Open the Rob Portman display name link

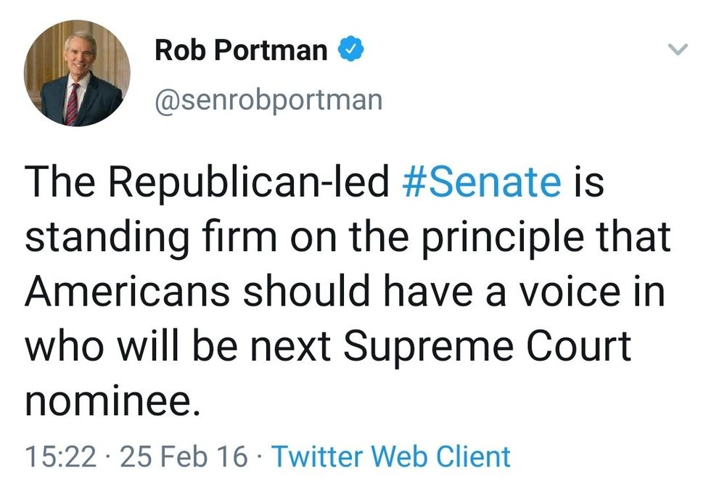(240, 51)
